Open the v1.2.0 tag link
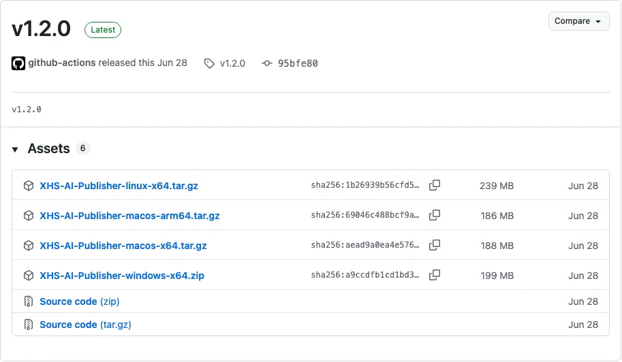The height and width of the screenshot is (362, 622). tap(232, 63)
